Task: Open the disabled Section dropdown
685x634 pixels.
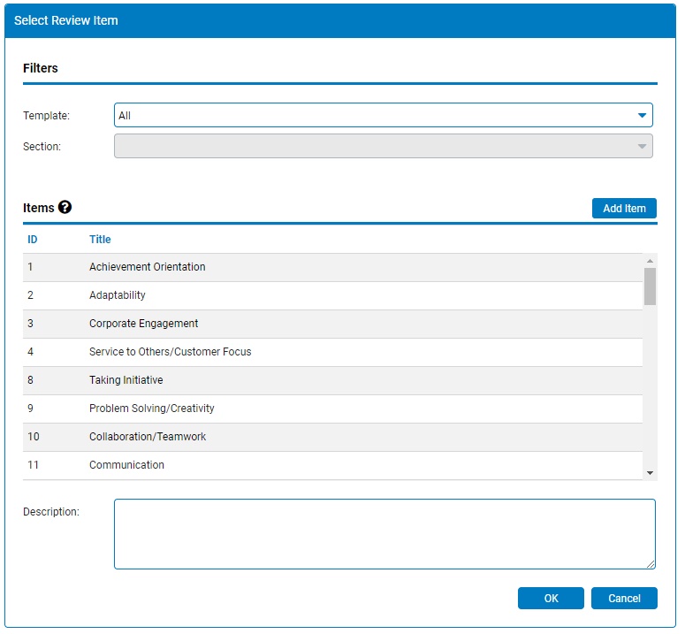Action: [383, 146]
